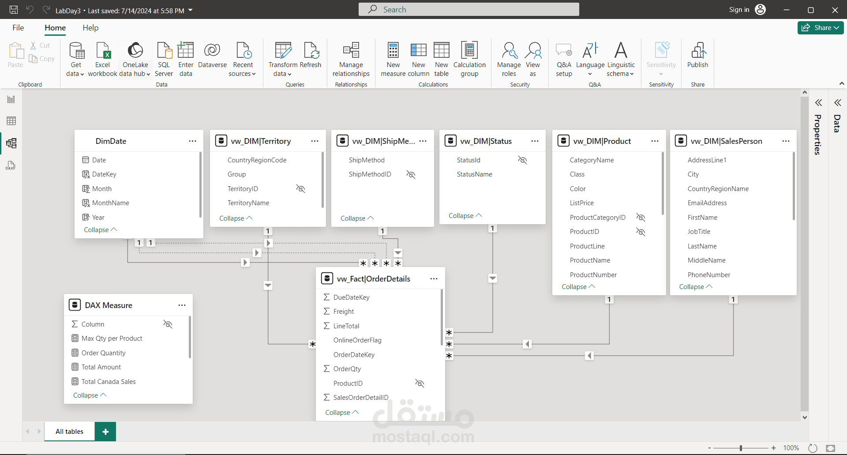Image resolution: width=847 pixels, height=455 pixels.
Task: Open the Dataverse connector
Action: click(x=212, y=55)
